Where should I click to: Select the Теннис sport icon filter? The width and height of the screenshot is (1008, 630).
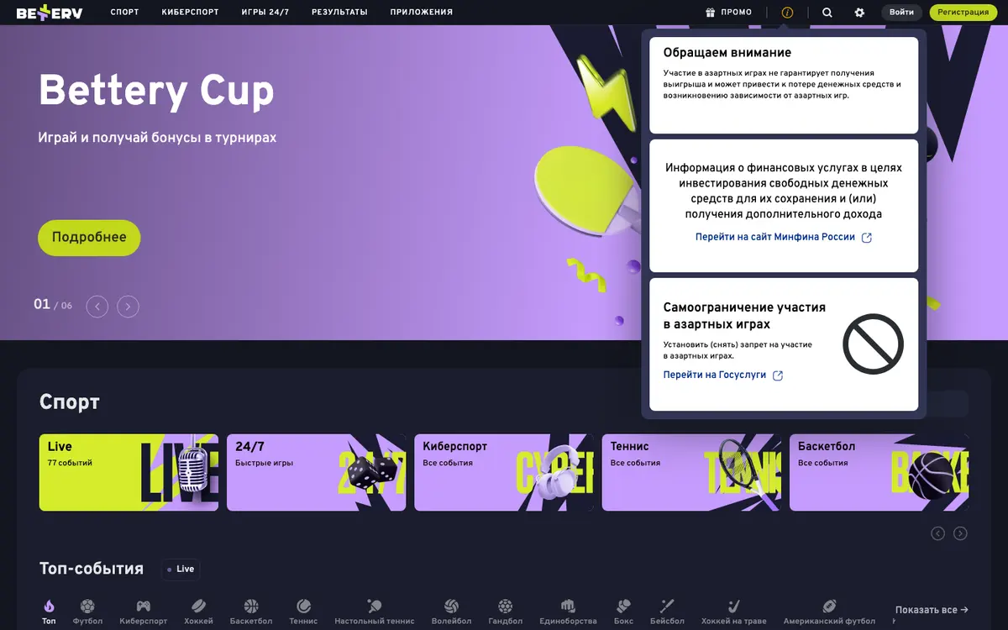click(x=303, y=612)
